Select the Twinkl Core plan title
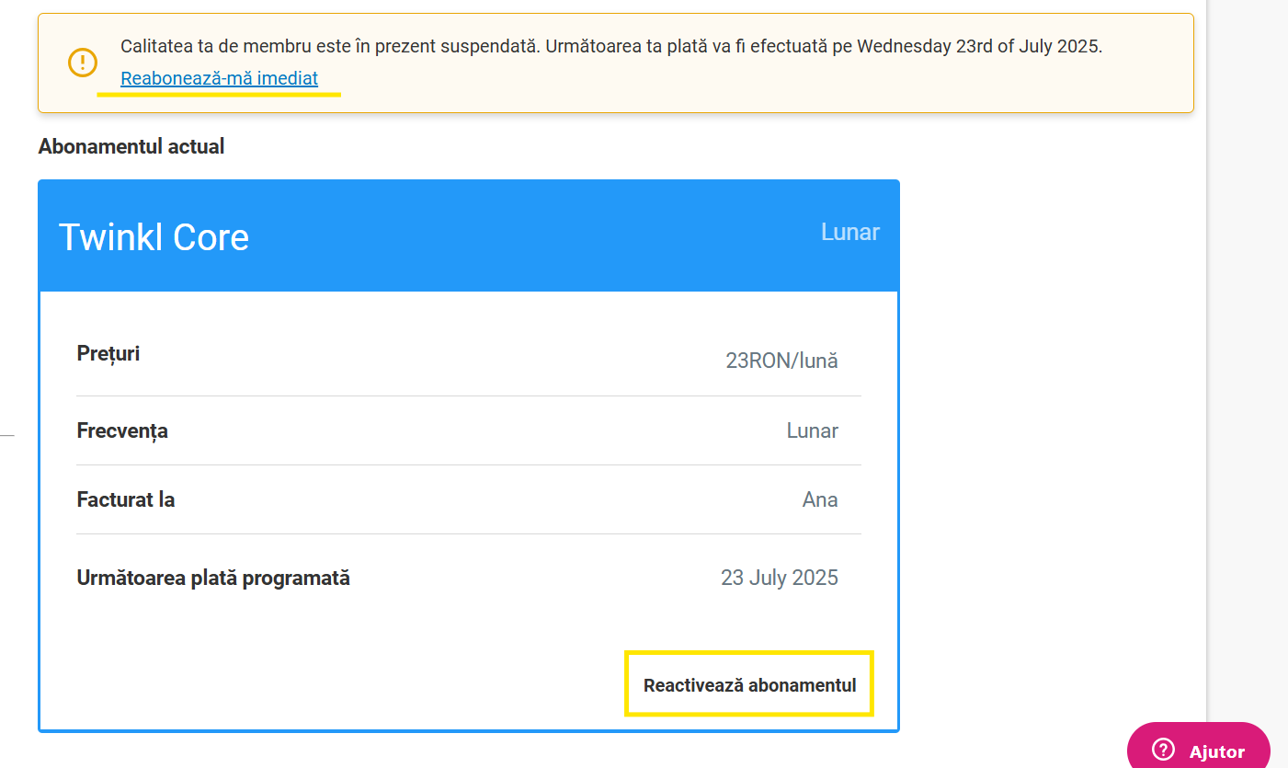The image size is (1288, 768). pyautogui.click(x=154, y=237)
